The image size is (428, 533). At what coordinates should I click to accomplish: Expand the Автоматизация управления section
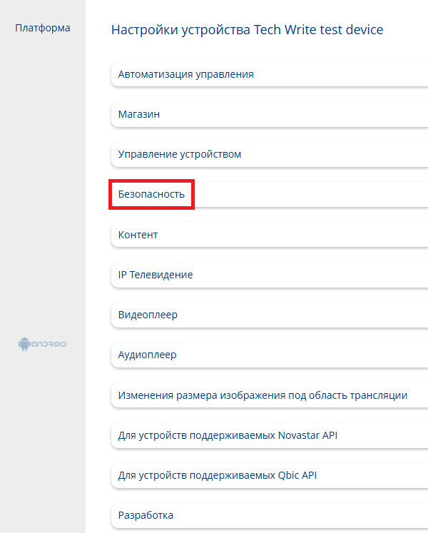point(185,74)
